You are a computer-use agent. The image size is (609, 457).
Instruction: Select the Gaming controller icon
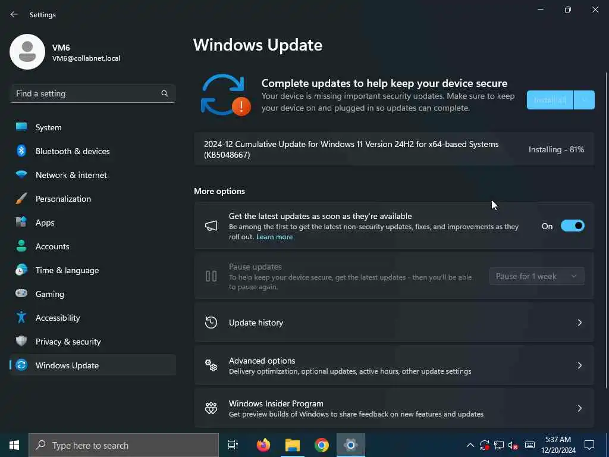[x=21, y=293]
